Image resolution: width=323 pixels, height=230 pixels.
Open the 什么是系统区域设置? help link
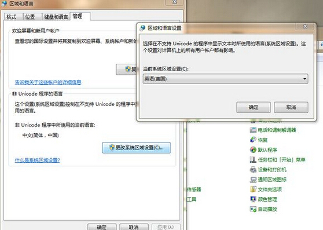pyautogui.click(x=37, y=160)
